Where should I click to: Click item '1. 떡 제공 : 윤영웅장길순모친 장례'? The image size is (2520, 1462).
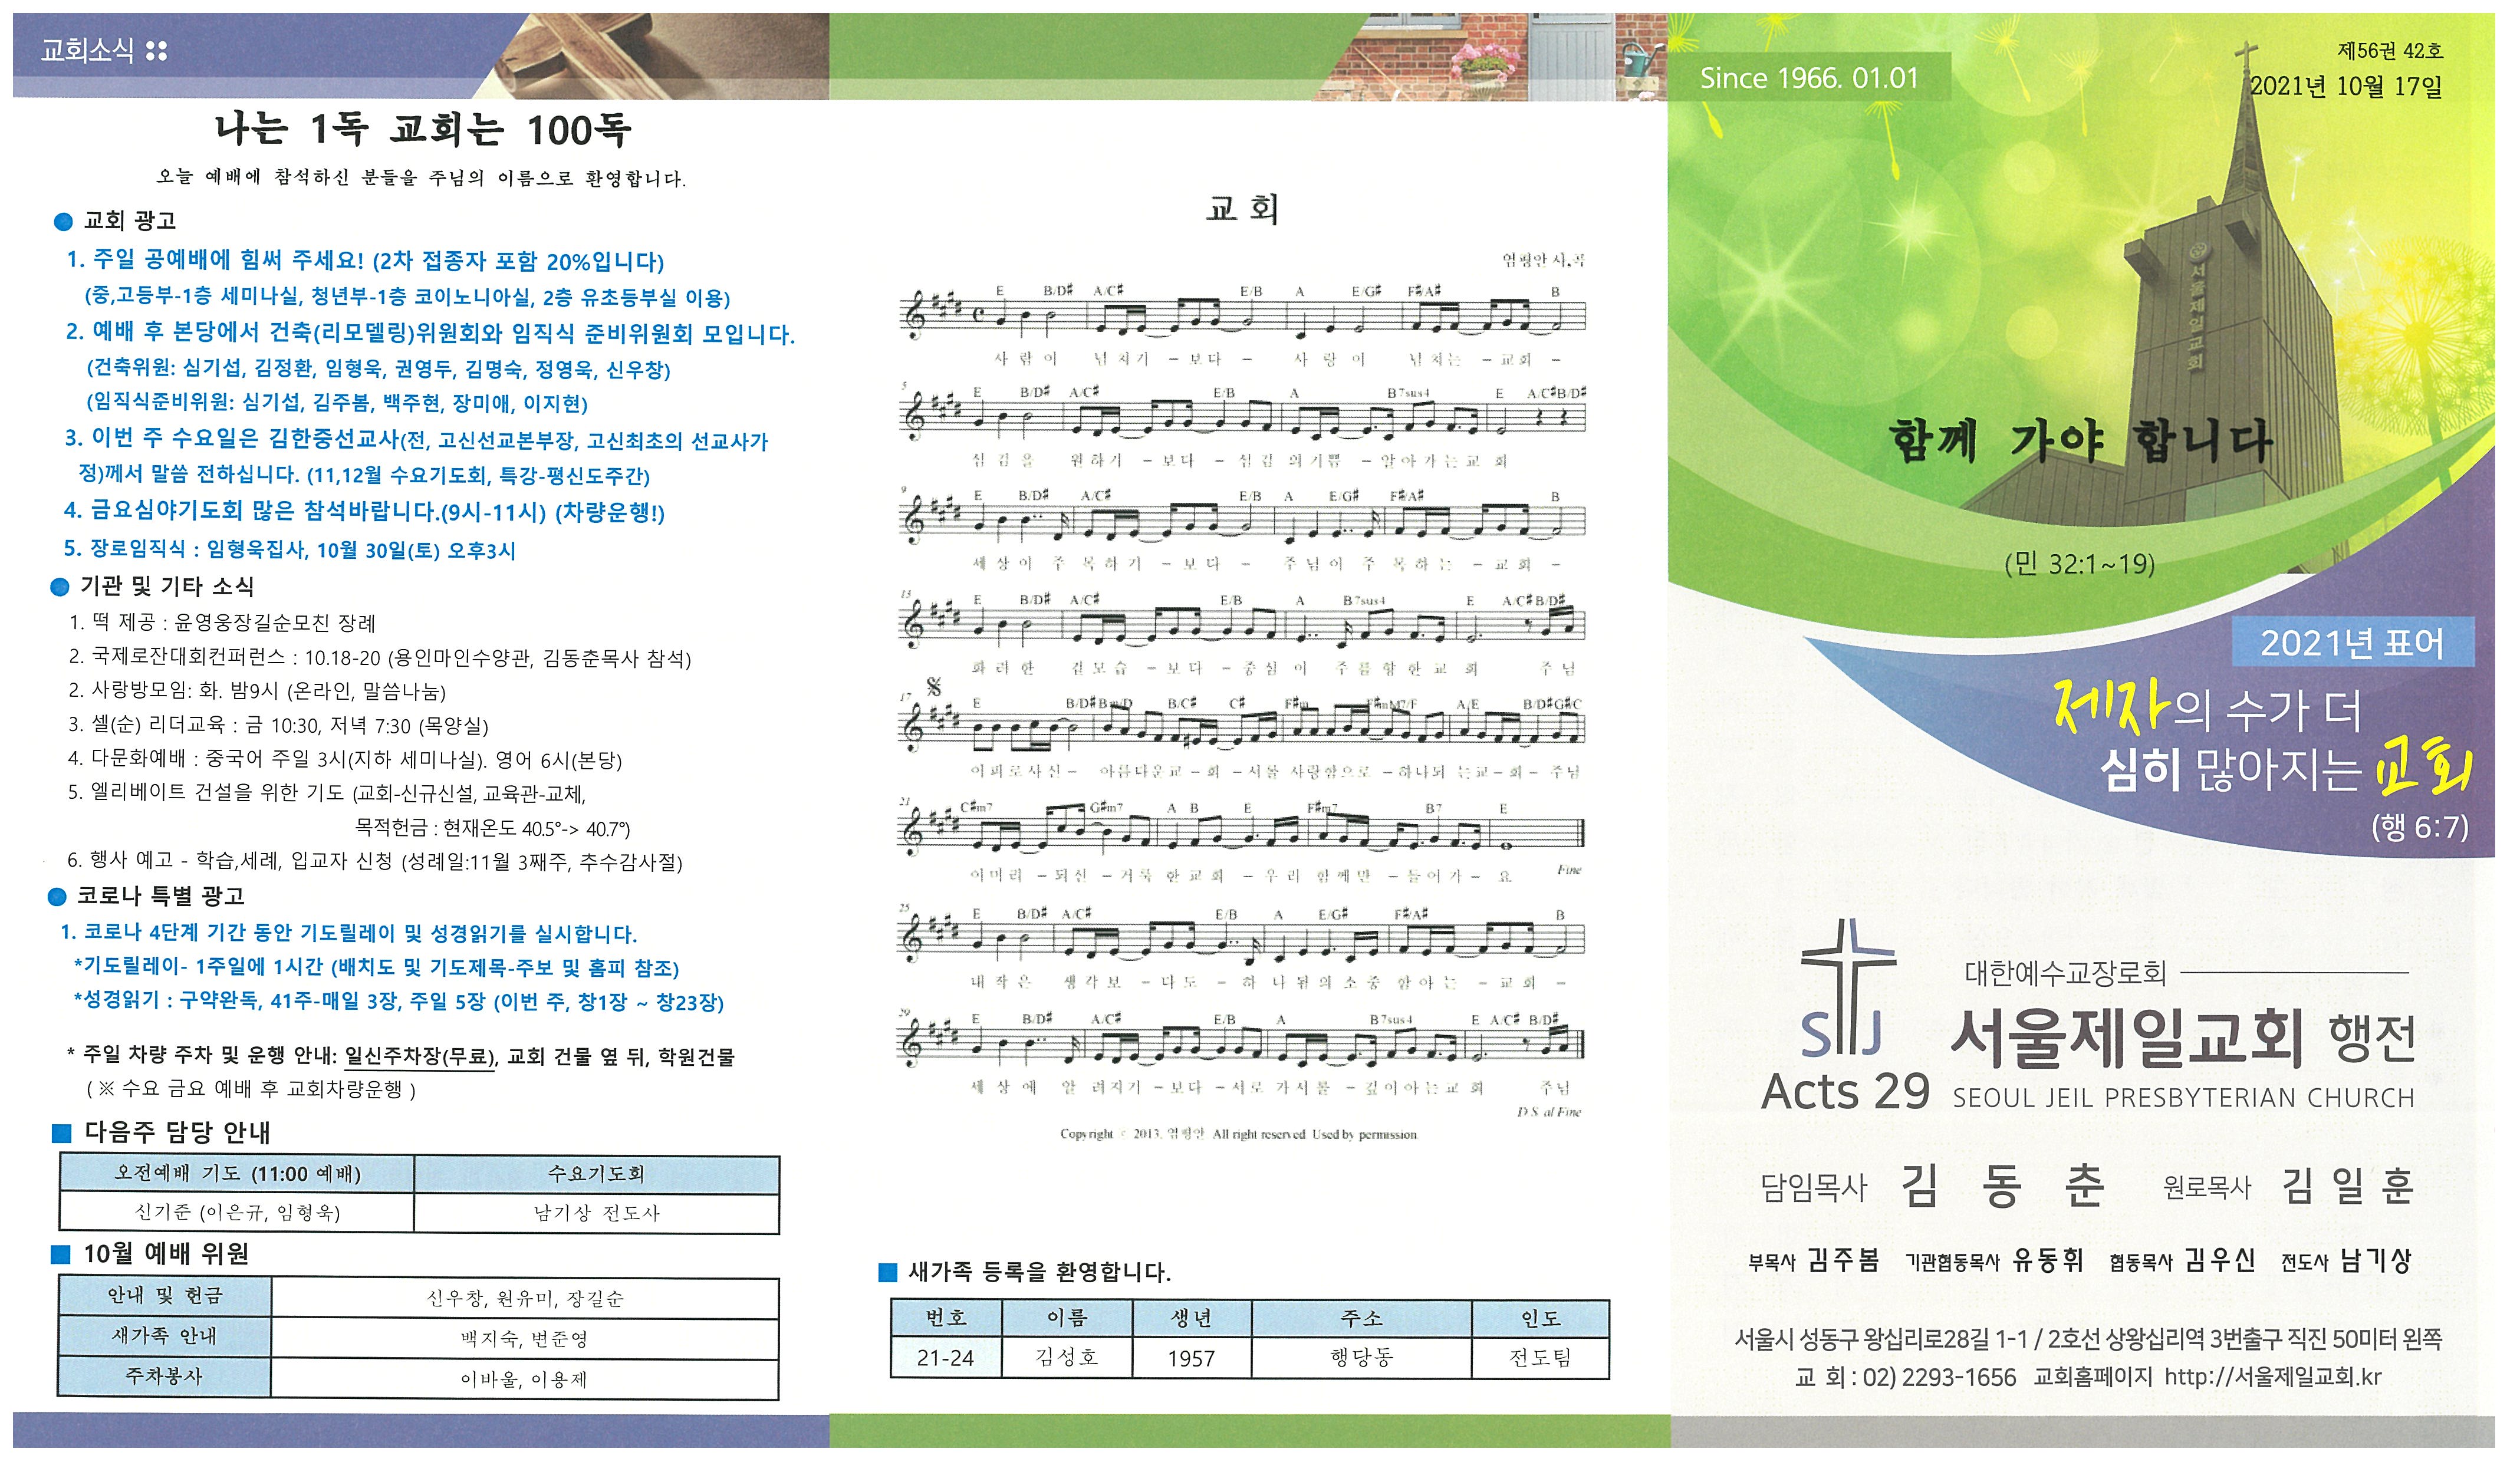pos(222,623)
